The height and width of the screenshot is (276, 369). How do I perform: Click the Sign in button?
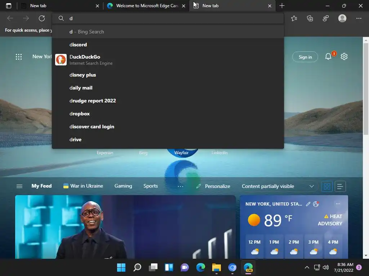305,57
